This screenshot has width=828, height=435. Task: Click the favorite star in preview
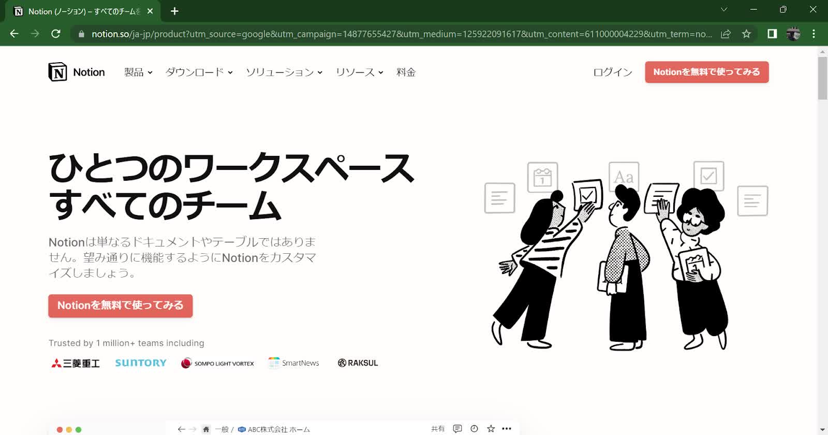click(x=491, y=429)
